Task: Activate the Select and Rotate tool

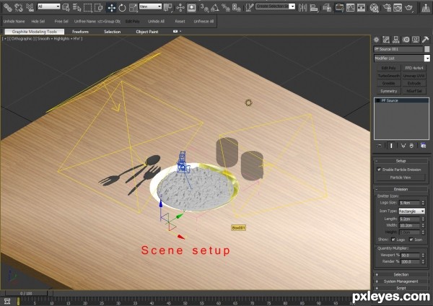Action: [122, 7]
